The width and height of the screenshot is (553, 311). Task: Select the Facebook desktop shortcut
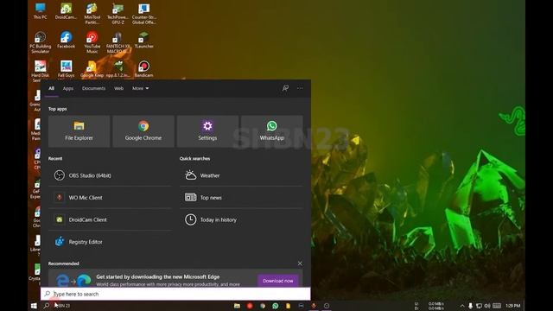[x=66, y=41]
